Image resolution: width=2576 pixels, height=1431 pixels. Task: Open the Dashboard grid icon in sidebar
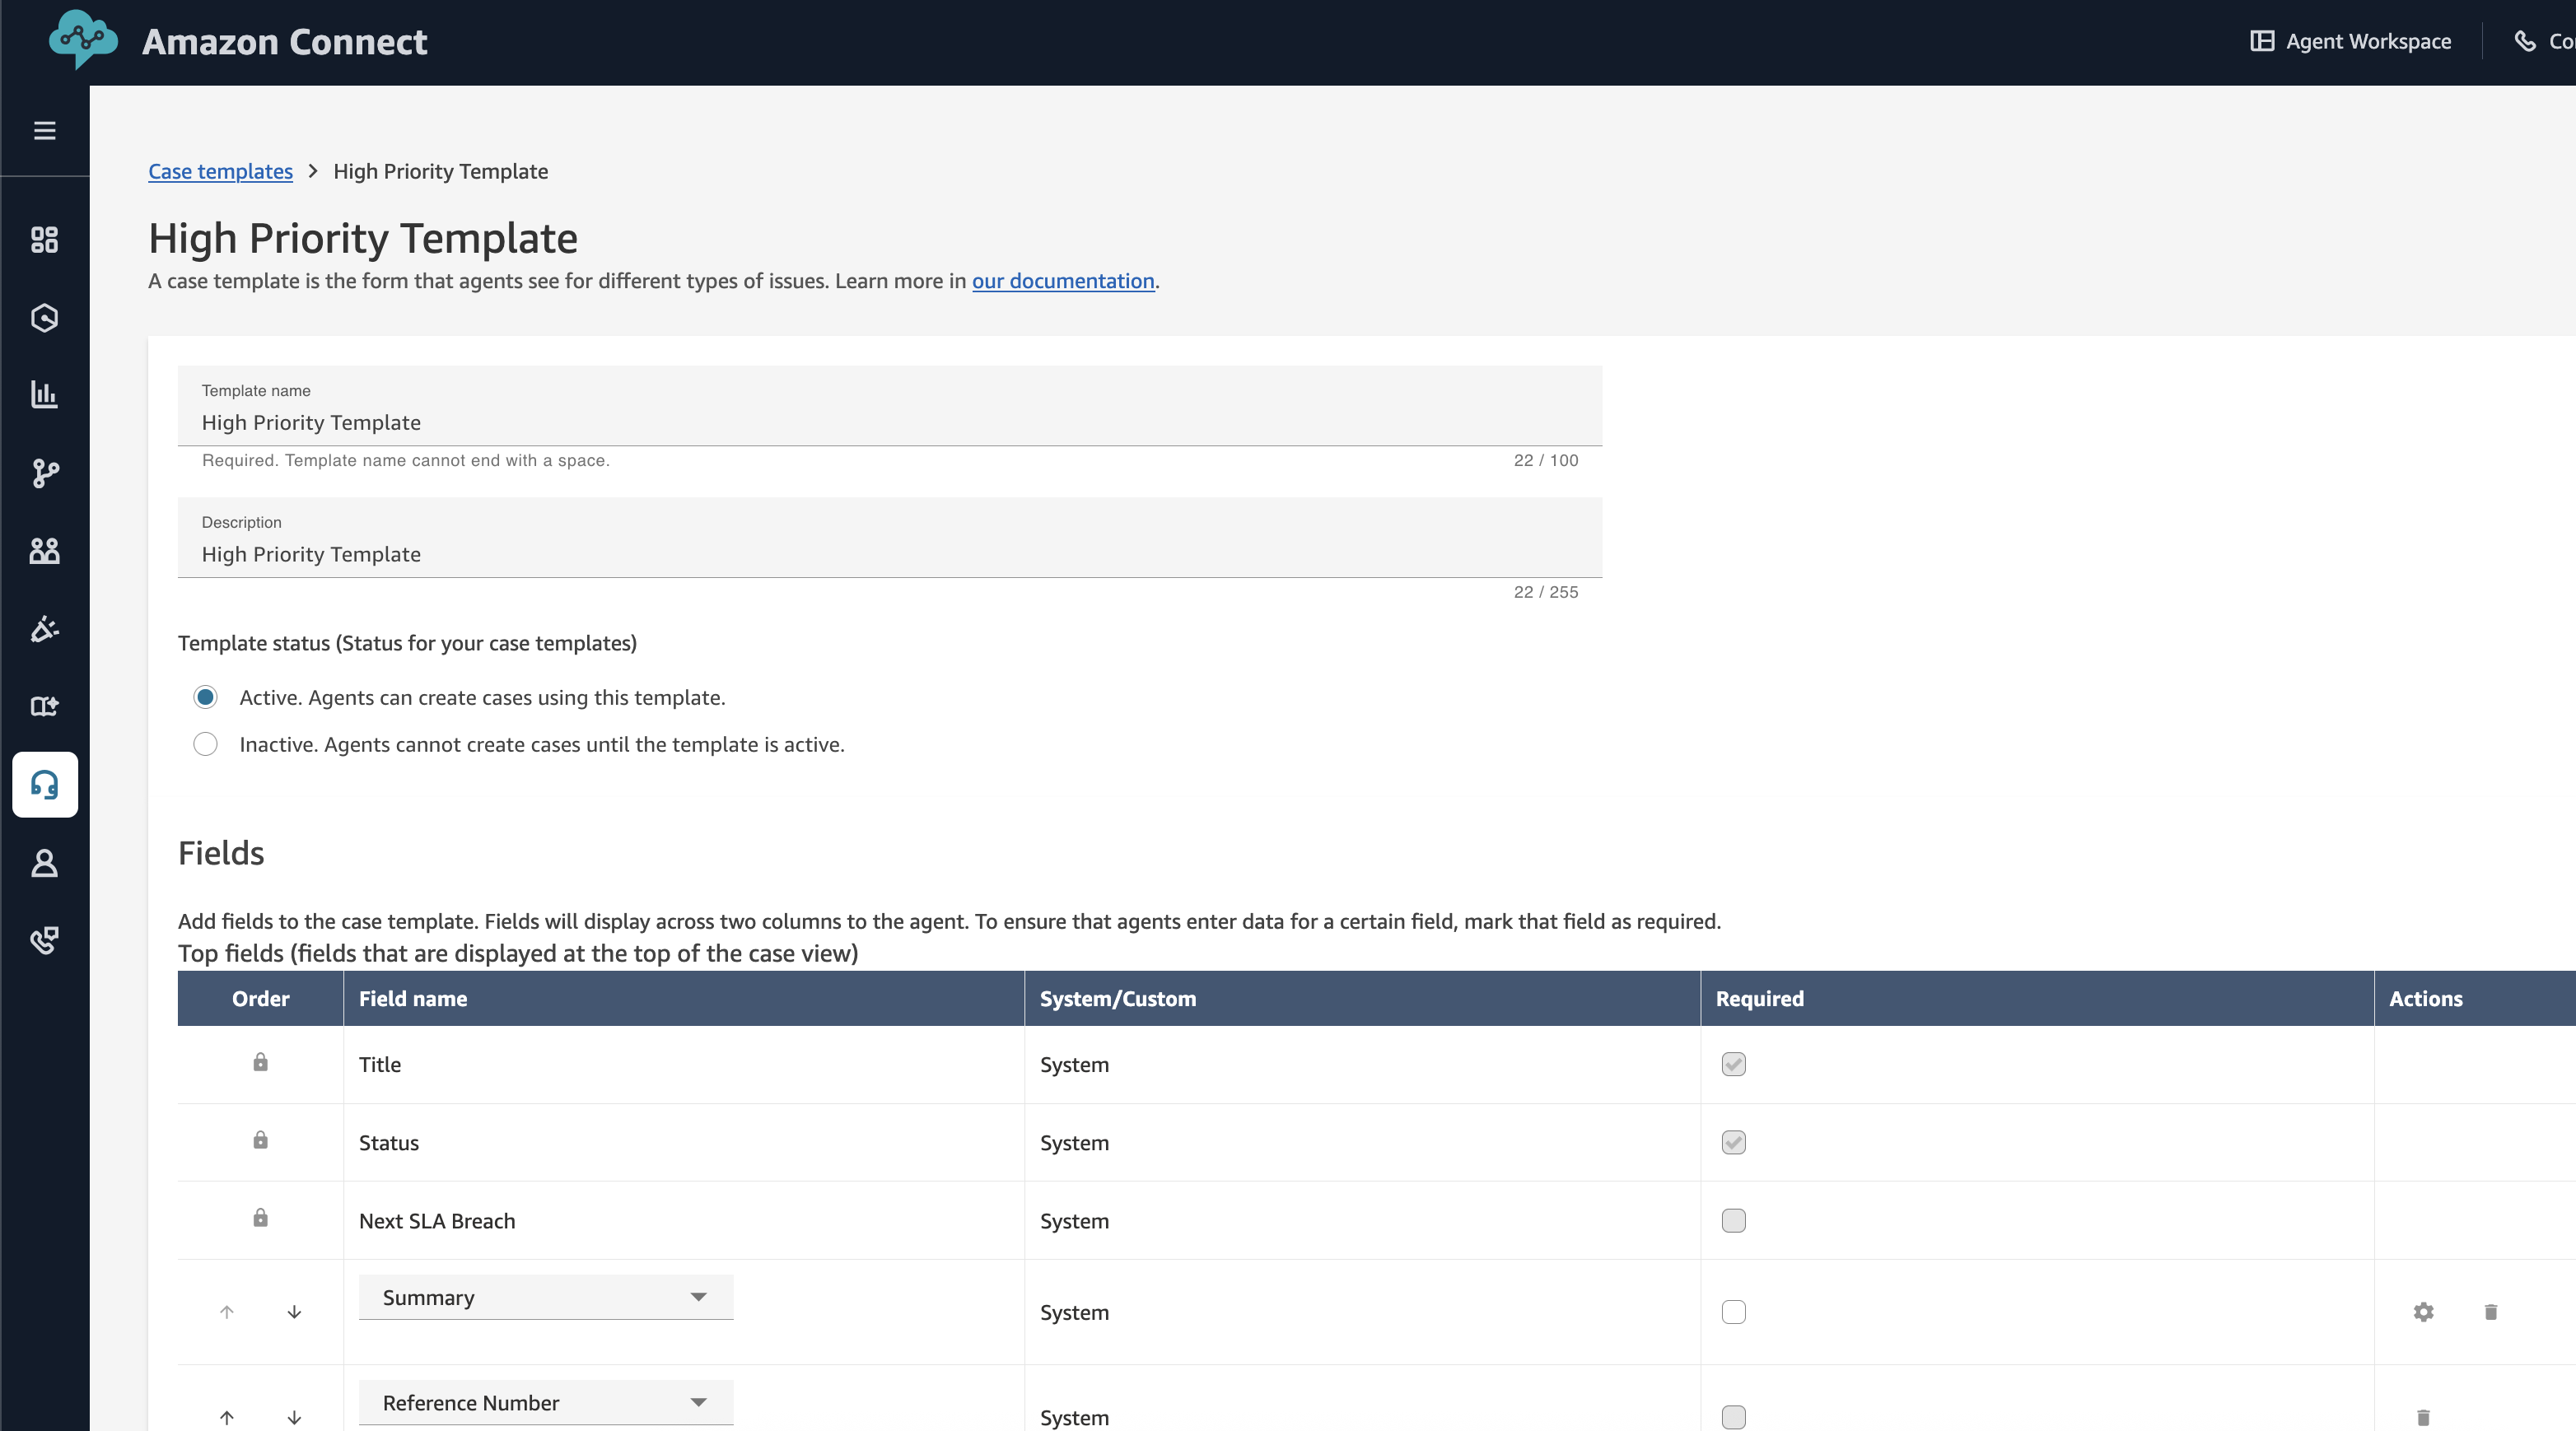44,240
